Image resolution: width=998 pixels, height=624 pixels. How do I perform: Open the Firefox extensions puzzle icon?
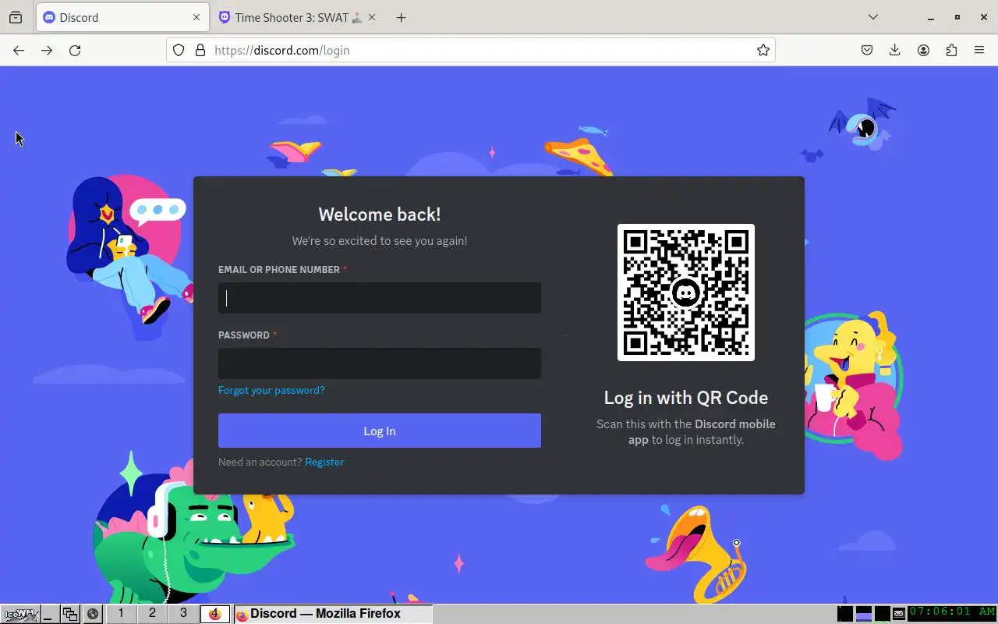coord(951,50)
